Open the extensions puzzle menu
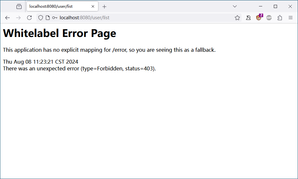Screen dimensions: 298x179 click(280, 18)
